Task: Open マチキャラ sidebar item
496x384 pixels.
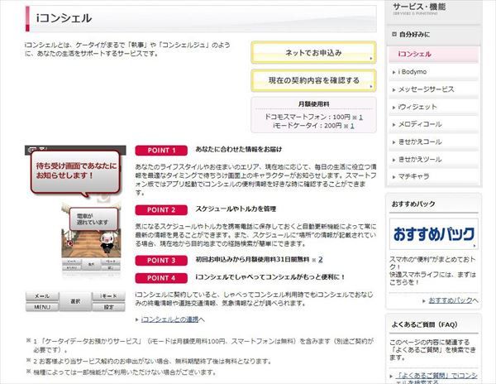Action: [x=433, y=176]
